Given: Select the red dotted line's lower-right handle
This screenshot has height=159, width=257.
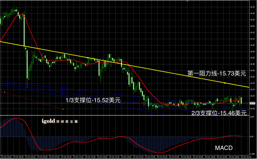Looking at the screenshot, I should tap(63, 109).
